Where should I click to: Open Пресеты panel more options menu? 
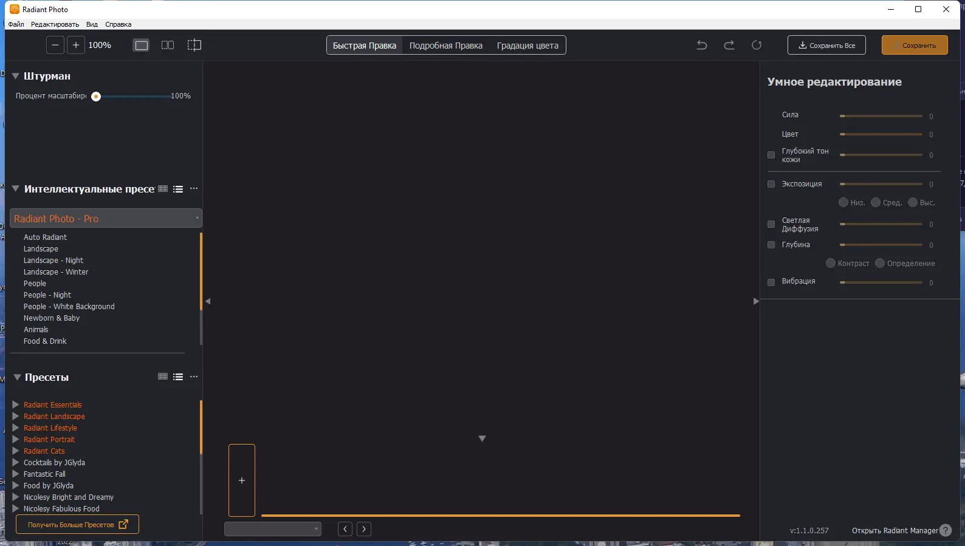click(x=194, y=377)
